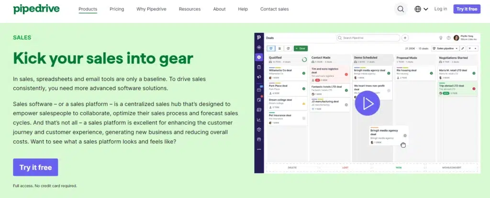Click the Contact Made column header

(x=330, y=60)
